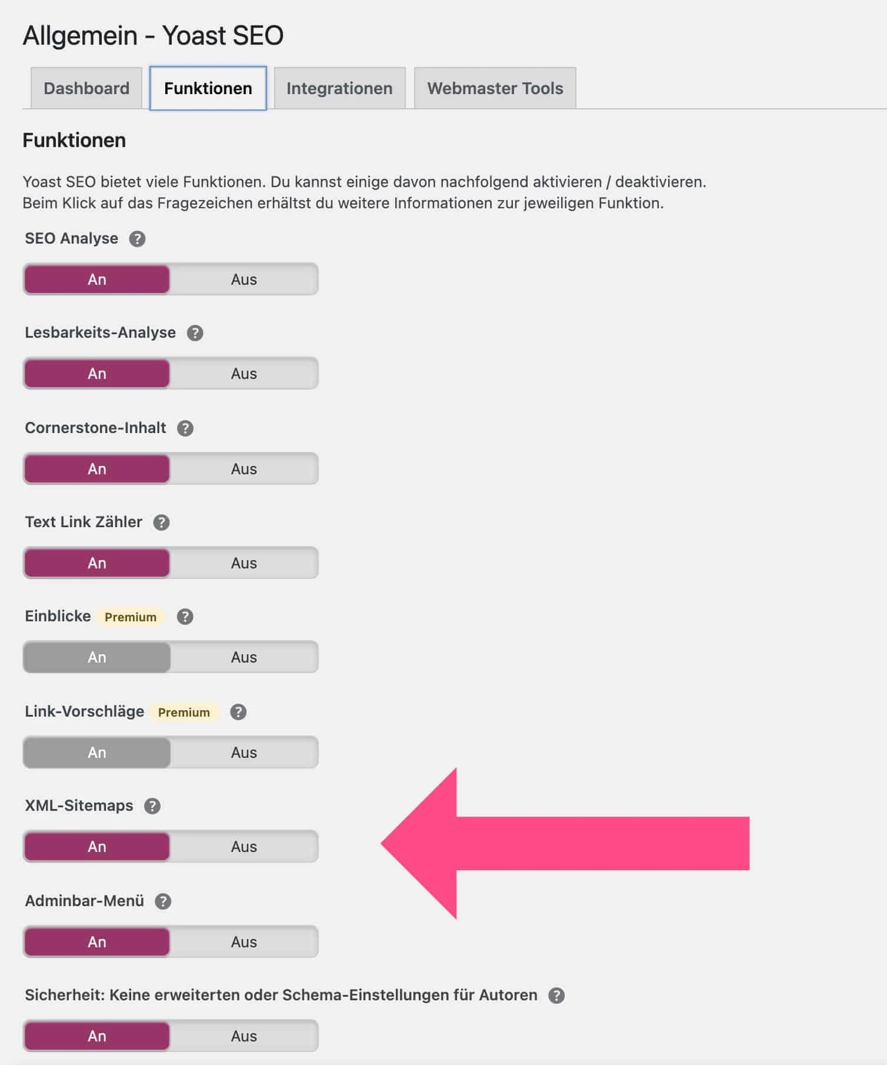Click the help icon for Einblicke
The width and height of the screenshot is (887, 1065).
[x=185, y=617]
